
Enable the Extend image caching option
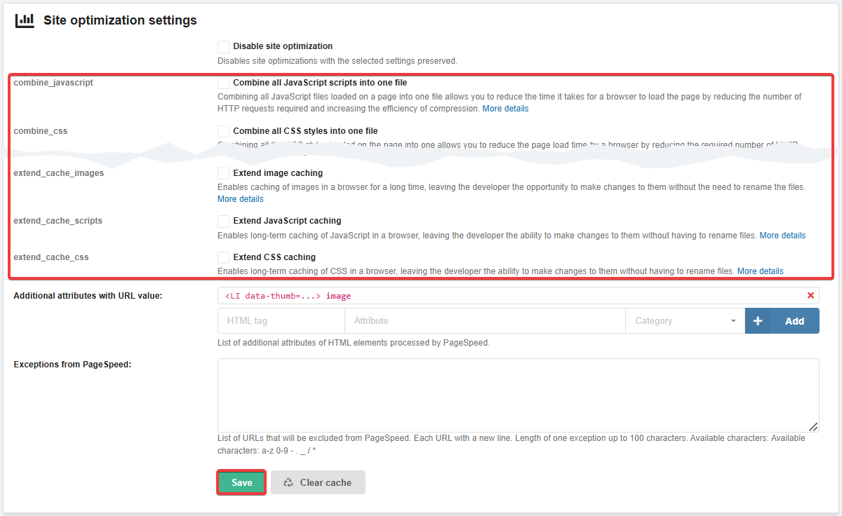pyautogui.click(x=224, y=173)
